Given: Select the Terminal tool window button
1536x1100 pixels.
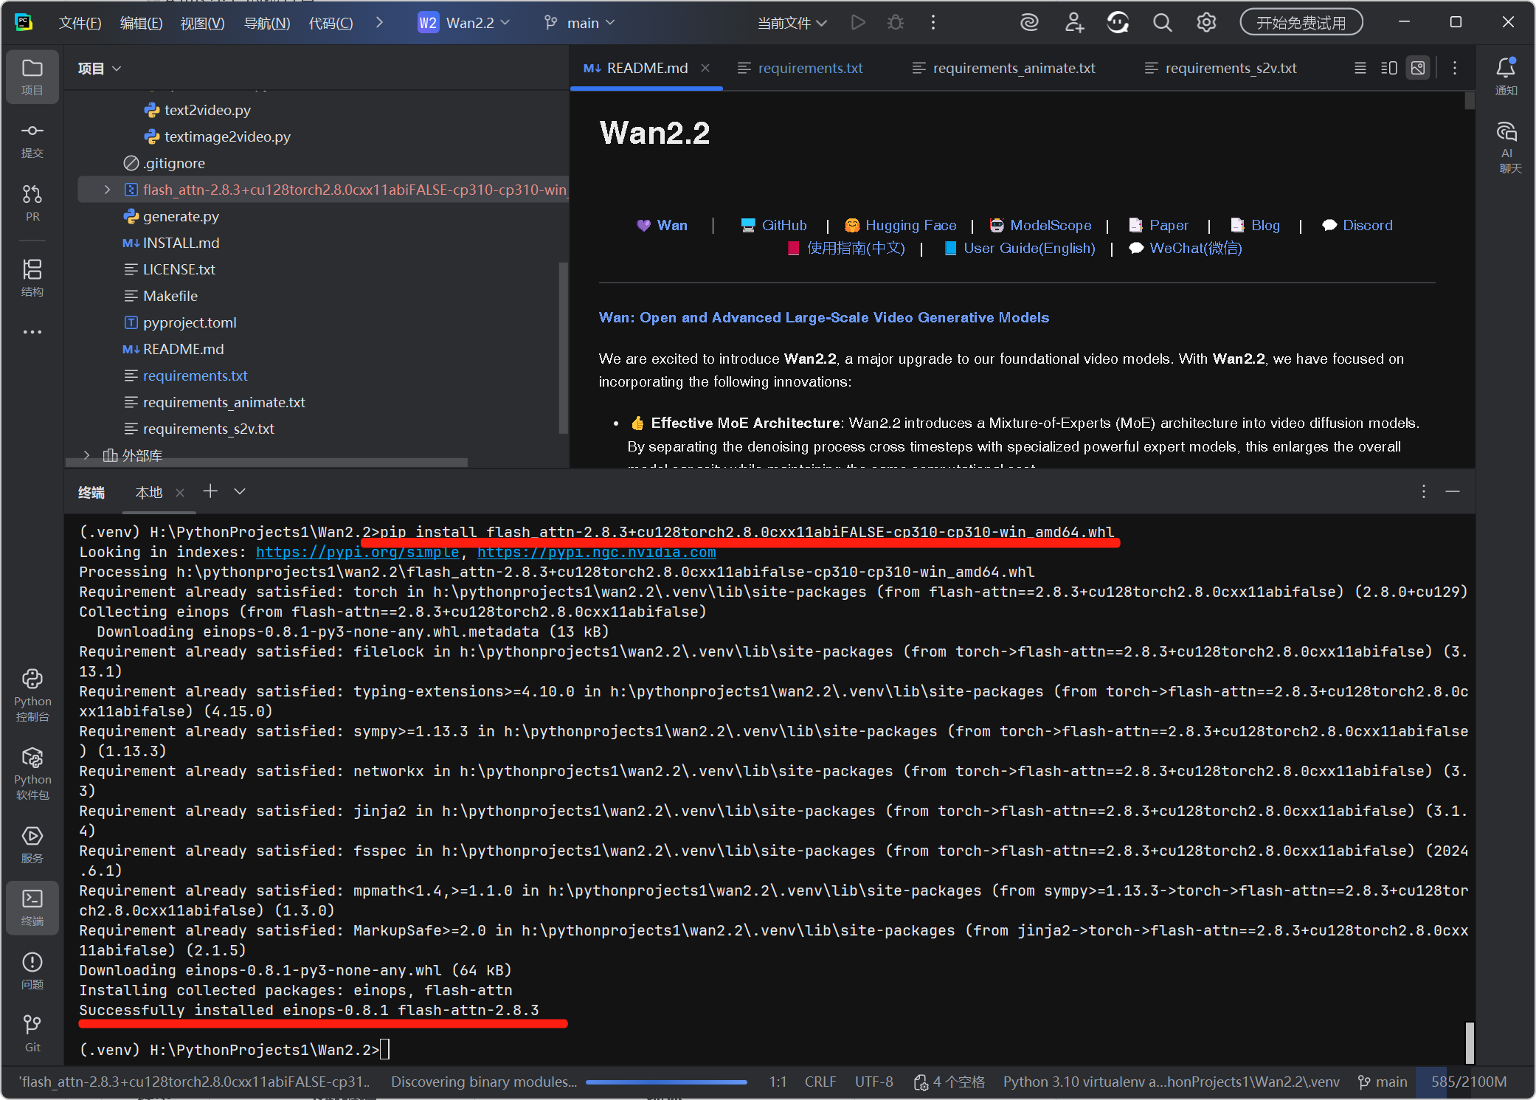Looking at the screenshot, I should tap(32, 907).
